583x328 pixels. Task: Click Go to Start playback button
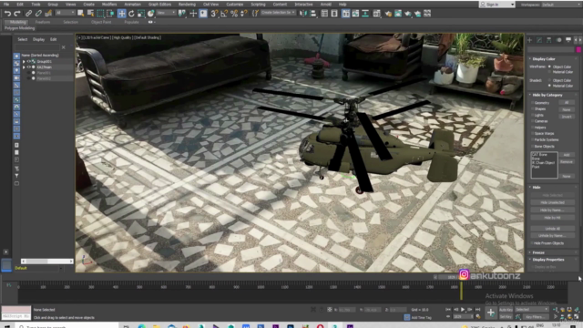(x=448, y=310)
